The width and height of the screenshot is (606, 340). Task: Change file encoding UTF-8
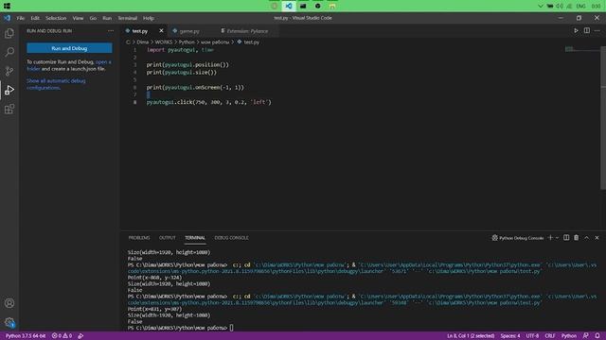click(x=532, y=336)
